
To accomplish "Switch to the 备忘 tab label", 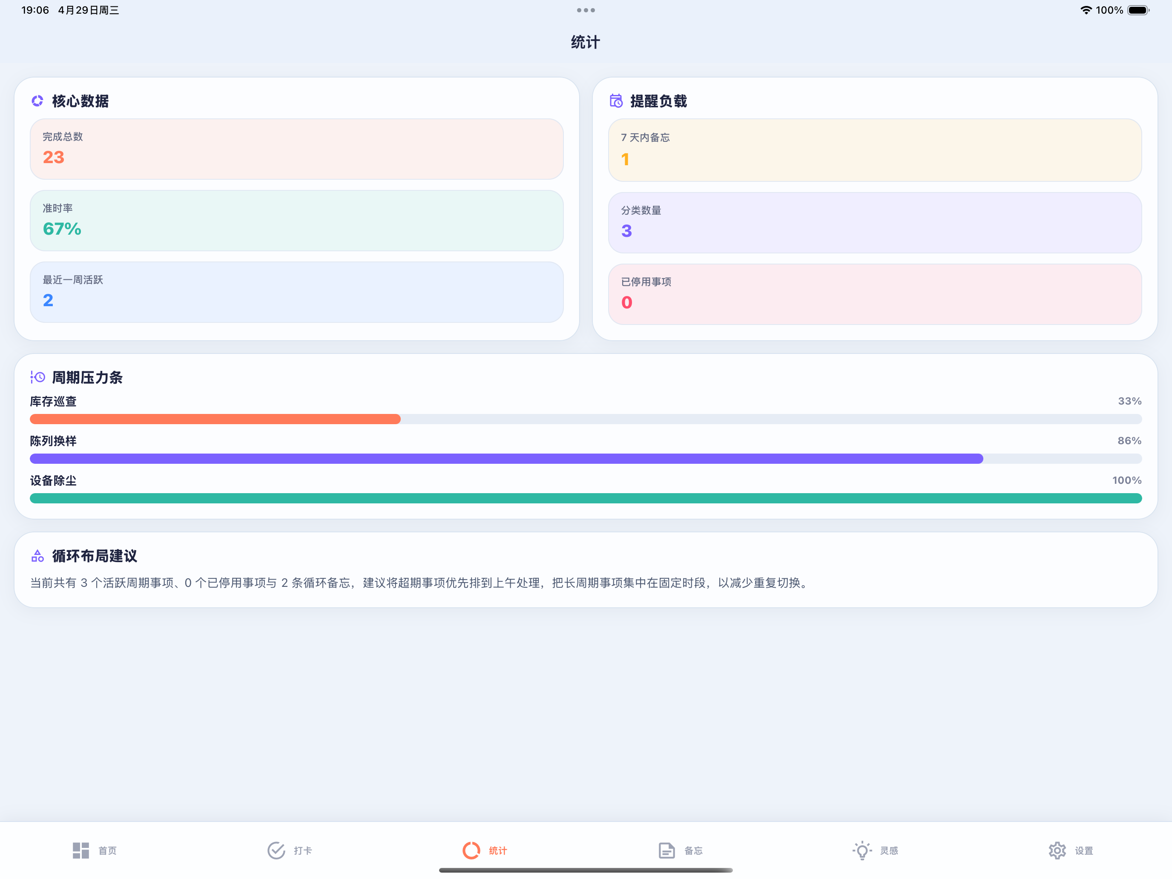I will coord(694,851).
